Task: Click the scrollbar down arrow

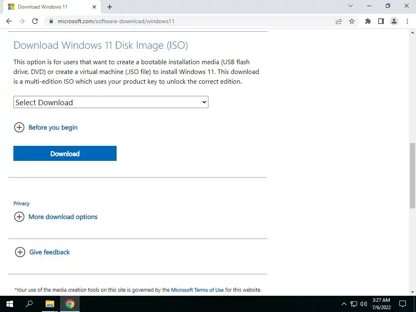Action: point(412,292)
